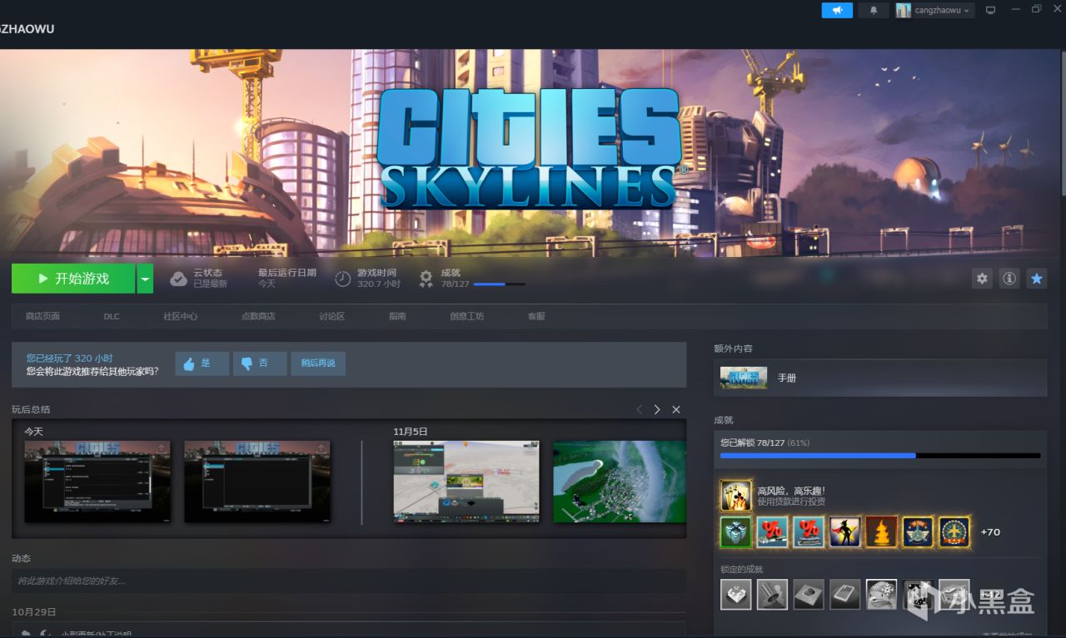Open the 手册 manual entry
1066x638 pixels.
tap(880, 378)
